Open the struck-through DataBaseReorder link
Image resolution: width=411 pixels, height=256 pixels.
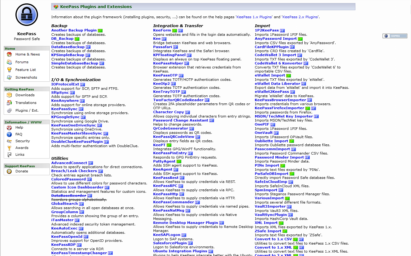pyautogui.click(x=69, y=196)
